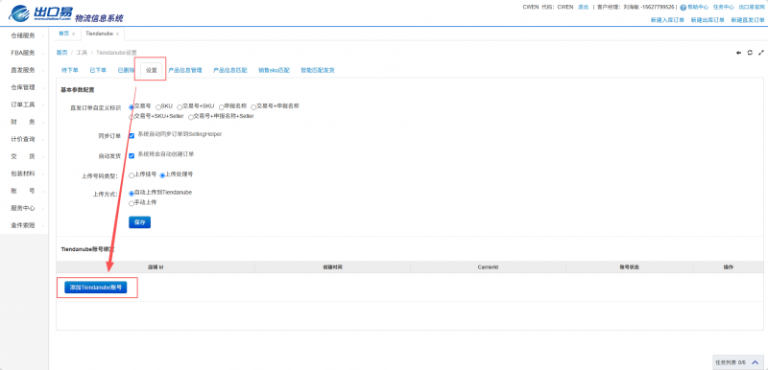Expand the 服务中心 sidebar menu

coord(24,208)
